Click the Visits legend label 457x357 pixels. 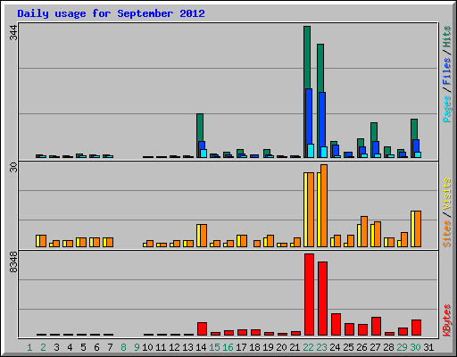pyautogui.click(x=446, y=195)
